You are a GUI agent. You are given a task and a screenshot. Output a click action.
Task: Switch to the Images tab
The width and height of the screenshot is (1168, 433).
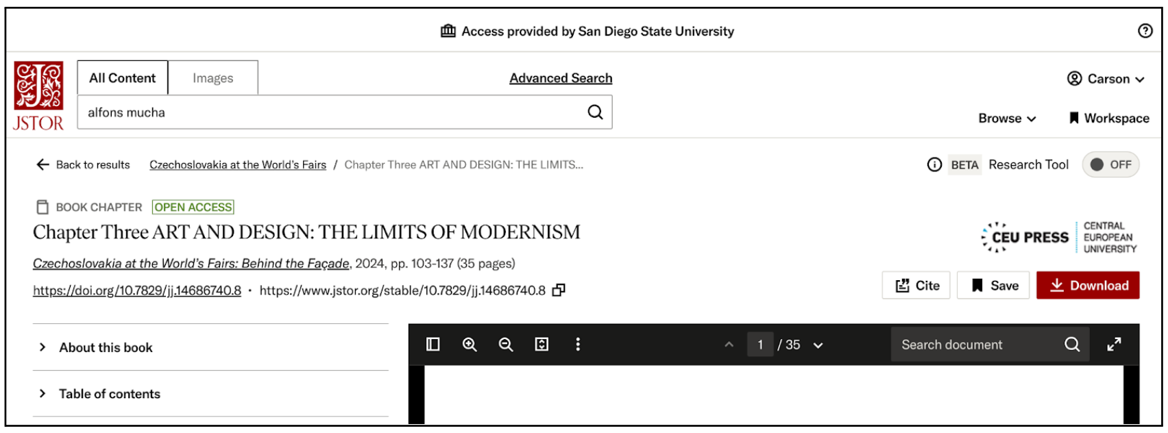(212, 78)
